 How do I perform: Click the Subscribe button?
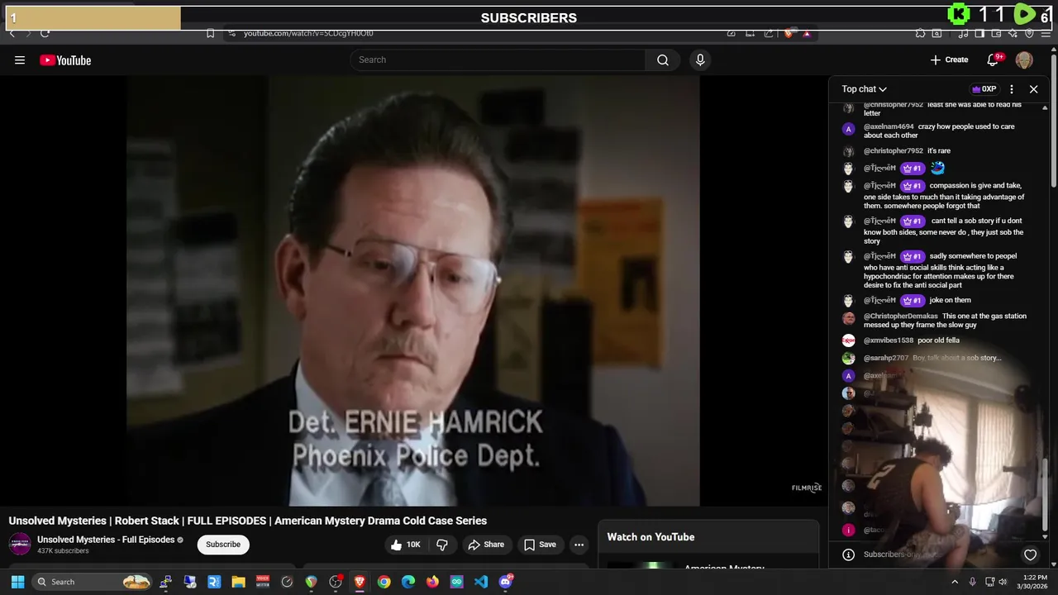coord(223,545)
